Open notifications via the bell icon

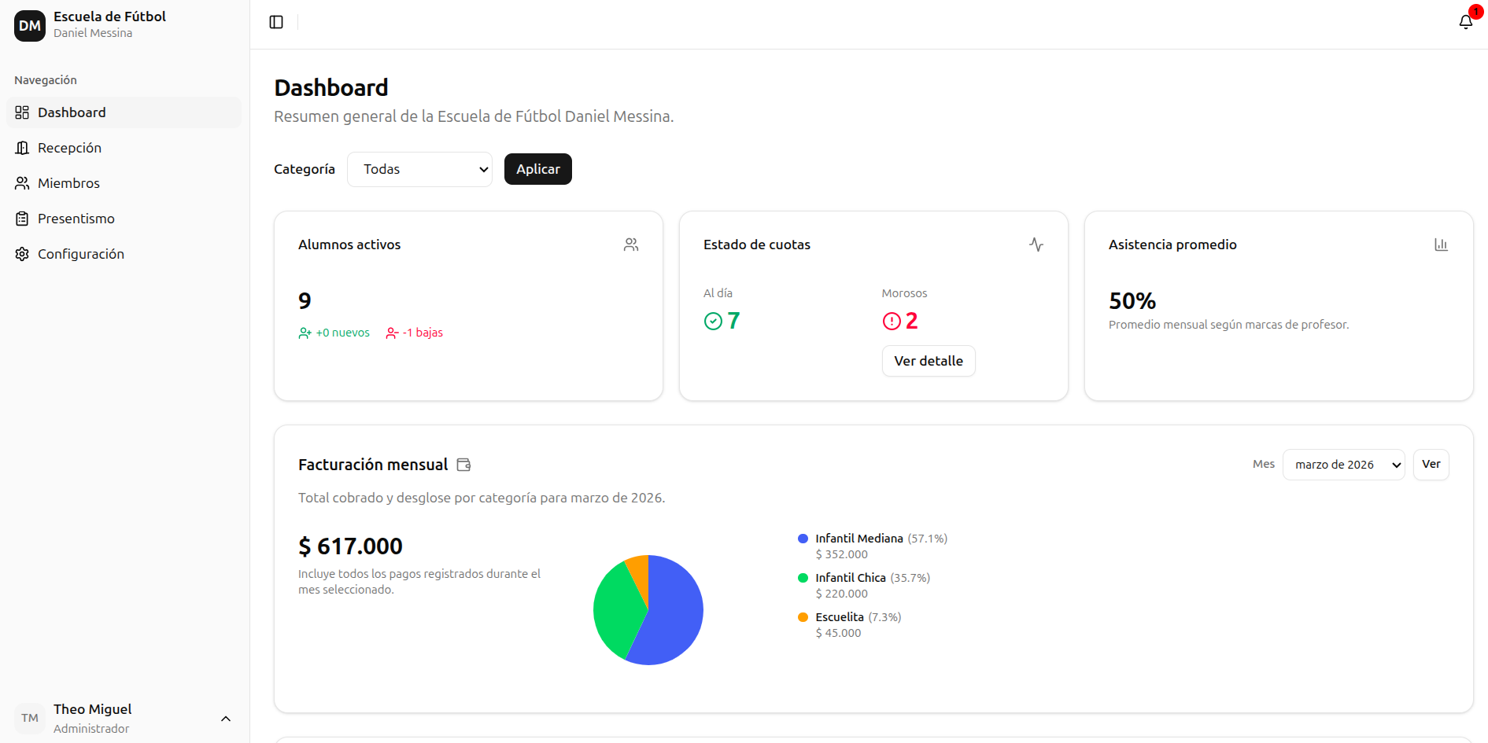pyautogui.click(x=1465, y=21)
